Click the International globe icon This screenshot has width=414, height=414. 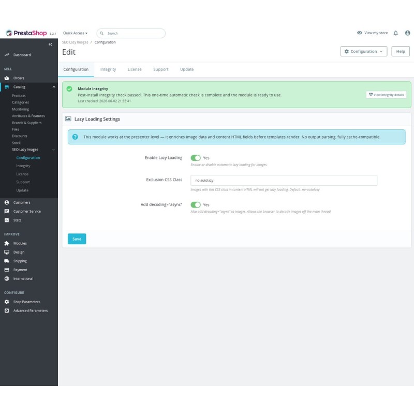coord(7,278)
